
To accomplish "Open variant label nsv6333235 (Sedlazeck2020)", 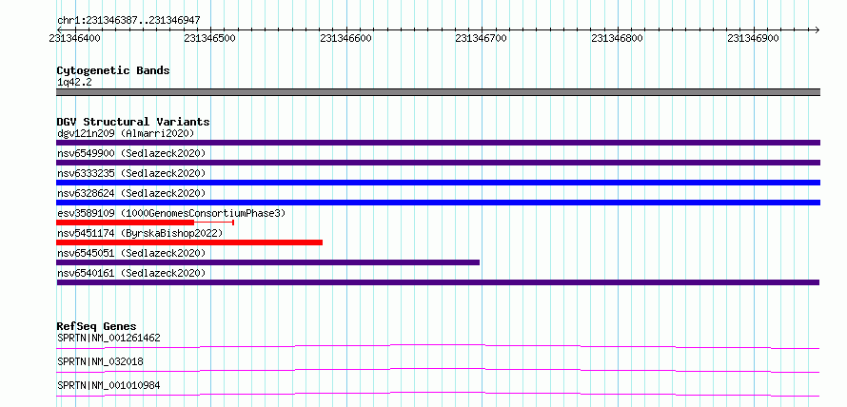I will click(131, 173).
